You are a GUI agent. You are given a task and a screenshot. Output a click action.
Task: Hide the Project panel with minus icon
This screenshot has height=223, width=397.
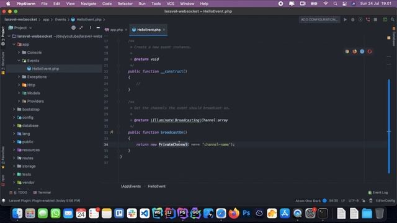click(98, 28)
